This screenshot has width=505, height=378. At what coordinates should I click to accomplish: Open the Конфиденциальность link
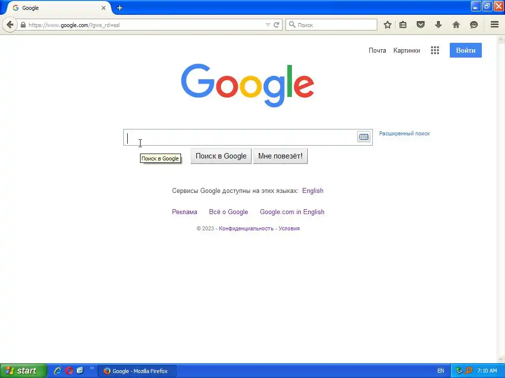(246, 228)
